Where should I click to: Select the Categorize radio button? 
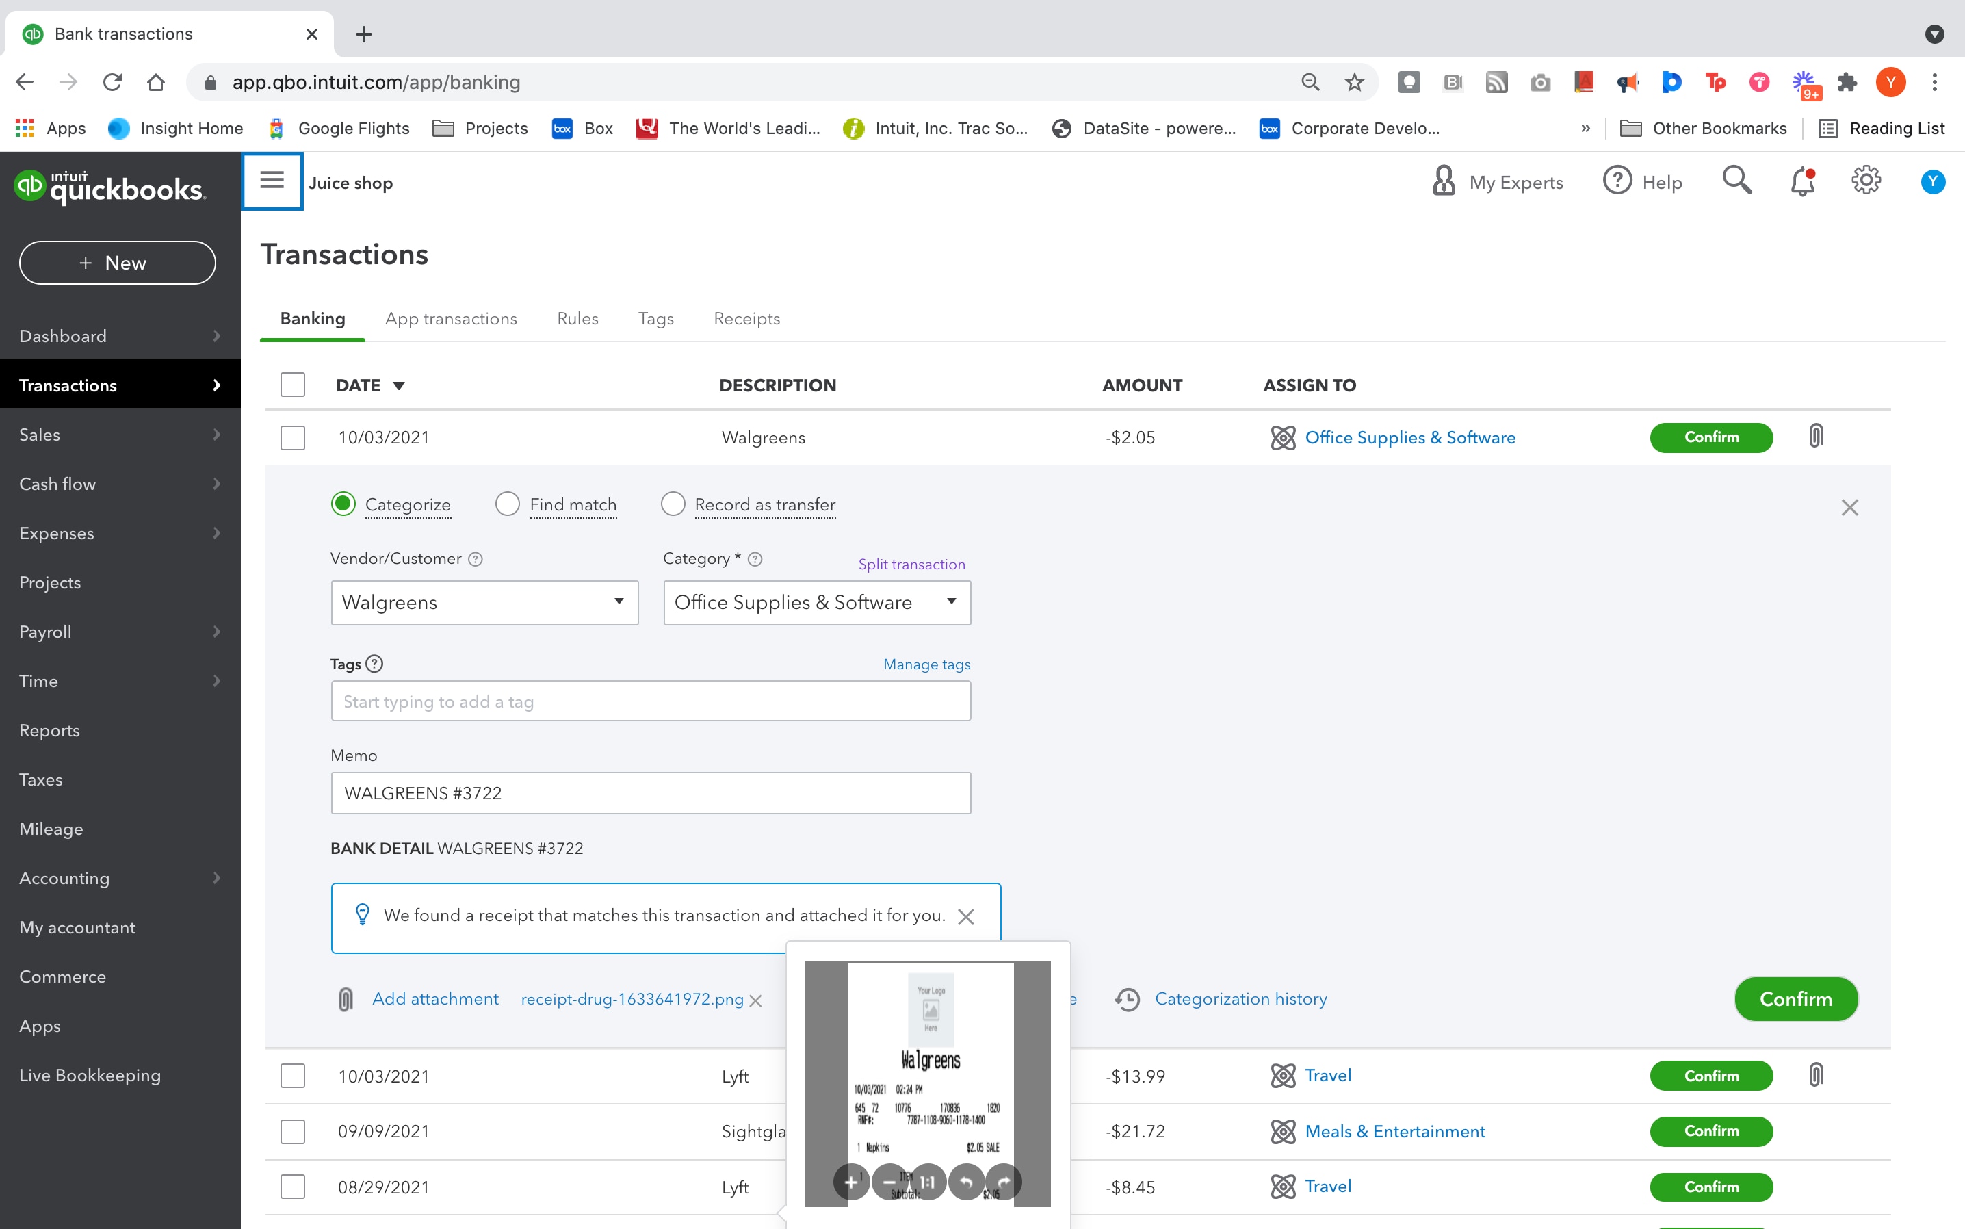pyautogui.click(x=343, y=504)
